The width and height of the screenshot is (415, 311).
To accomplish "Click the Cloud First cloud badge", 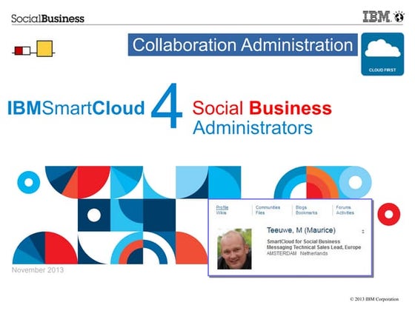I will 382,54.
